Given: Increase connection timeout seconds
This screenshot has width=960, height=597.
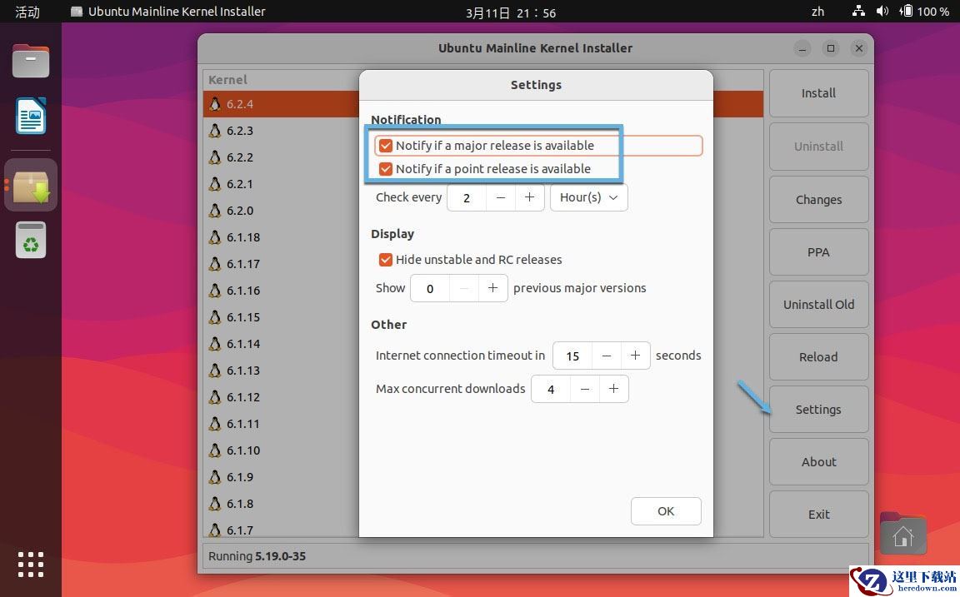Looking at the screenshot, I should point(636,356).
